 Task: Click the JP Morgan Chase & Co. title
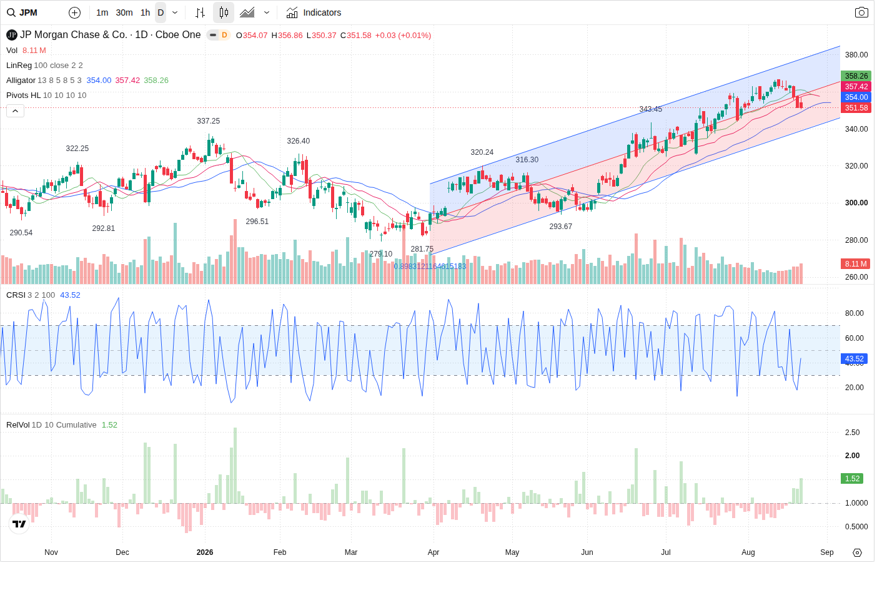pos(74,35)
